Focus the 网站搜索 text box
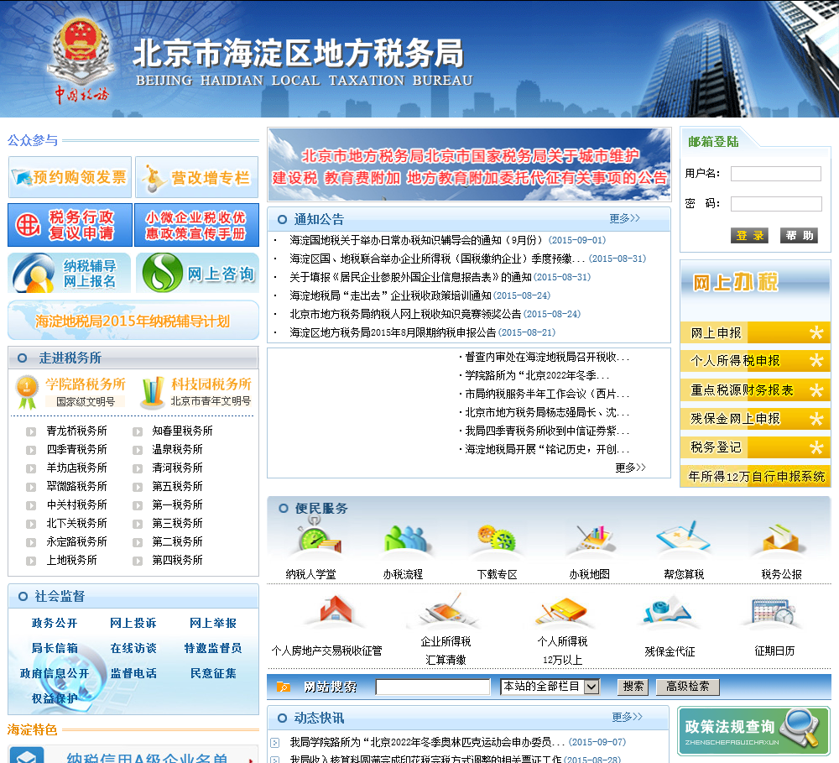The height and width of the screenshot is (763, 839). pyautogui.click(x=433, y=687)
